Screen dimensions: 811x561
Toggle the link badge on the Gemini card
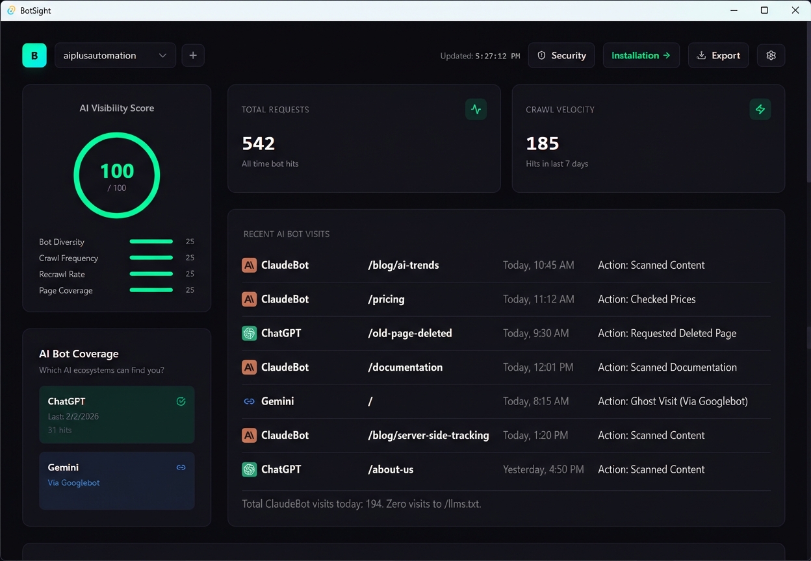[181, 467]
